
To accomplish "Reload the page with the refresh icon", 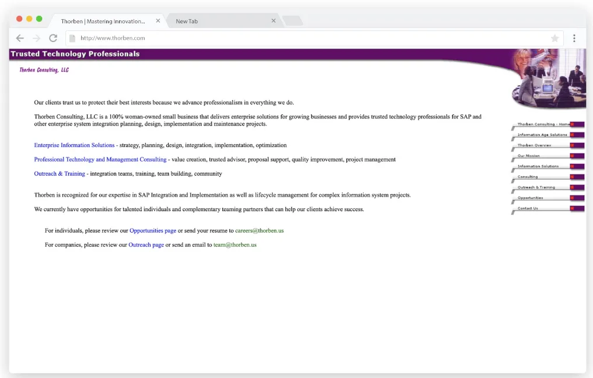I will click(x=53, y=38).
